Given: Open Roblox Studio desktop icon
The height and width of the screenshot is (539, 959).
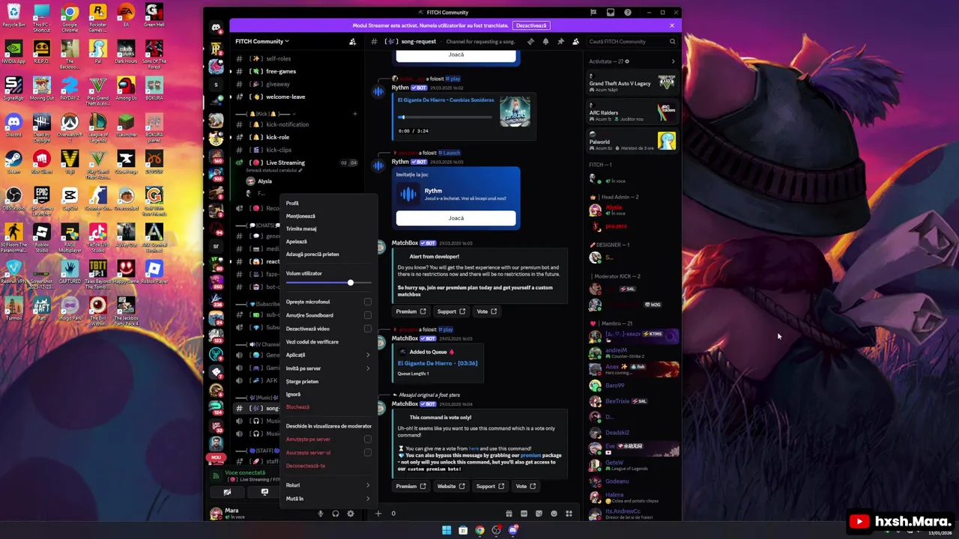Looking at the screenshot, I should (x=41, y=237).
